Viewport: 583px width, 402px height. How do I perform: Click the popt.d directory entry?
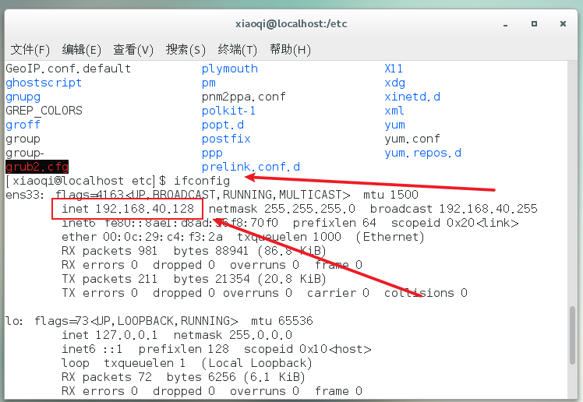coord(223,125)
